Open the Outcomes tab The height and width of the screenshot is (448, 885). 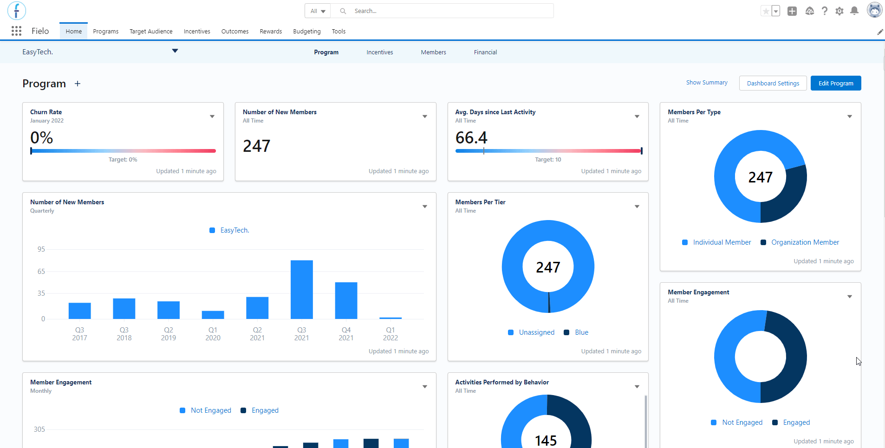tap(235, 32)
